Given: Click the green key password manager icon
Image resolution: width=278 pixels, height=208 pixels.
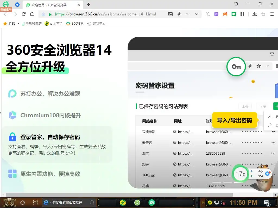Looking at the screenshot, I should 236,67.
